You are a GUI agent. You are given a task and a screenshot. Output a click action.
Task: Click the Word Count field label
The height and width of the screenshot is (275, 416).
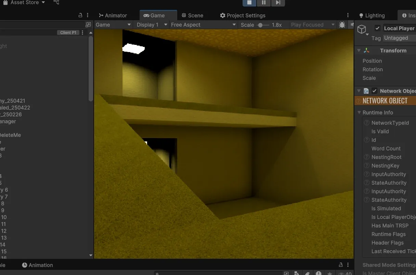(x=386, y=149)
